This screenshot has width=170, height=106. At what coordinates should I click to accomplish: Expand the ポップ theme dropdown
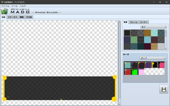tap(153, 58)
